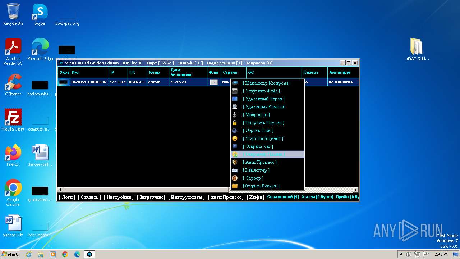Click the Соединений [1] status text
The image size is (460, 259).
tap(283, 197)
